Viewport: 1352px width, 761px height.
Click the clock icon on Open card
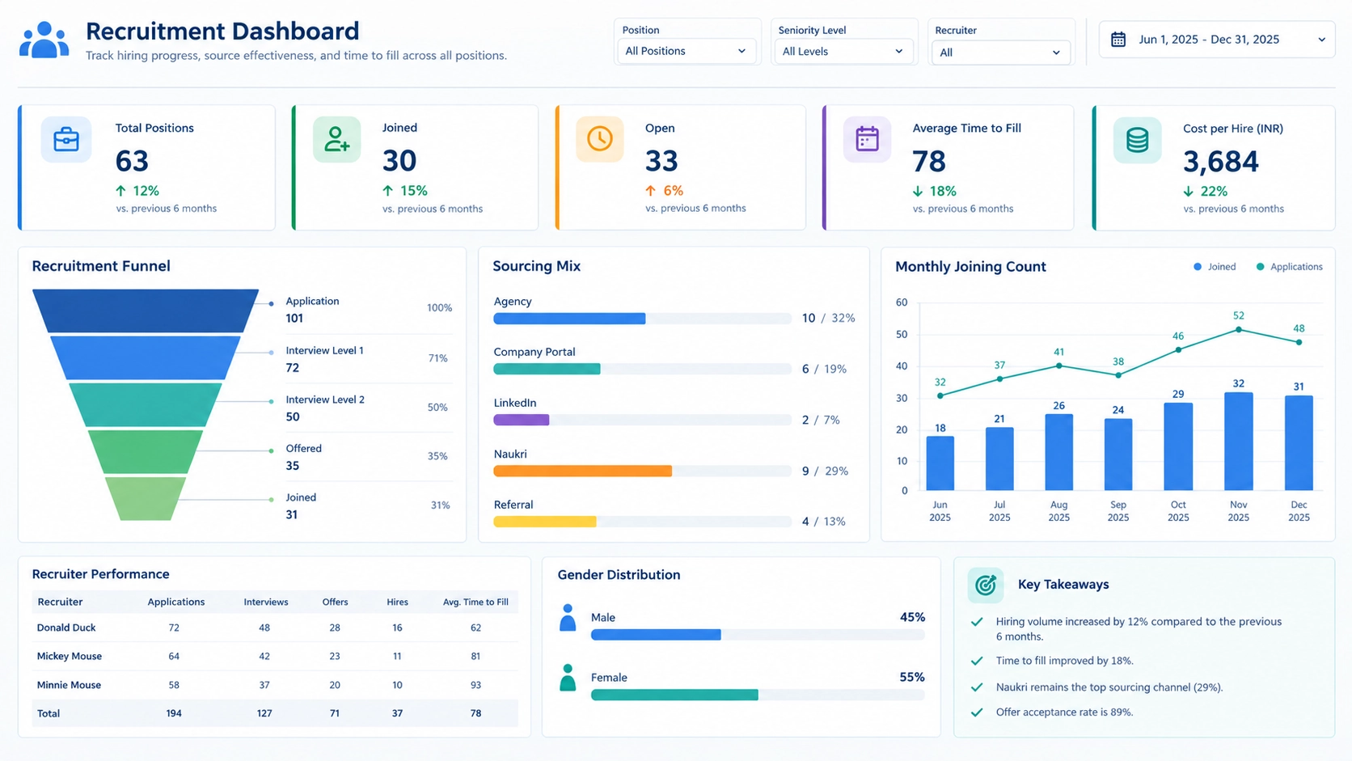[x=600, y=139]
